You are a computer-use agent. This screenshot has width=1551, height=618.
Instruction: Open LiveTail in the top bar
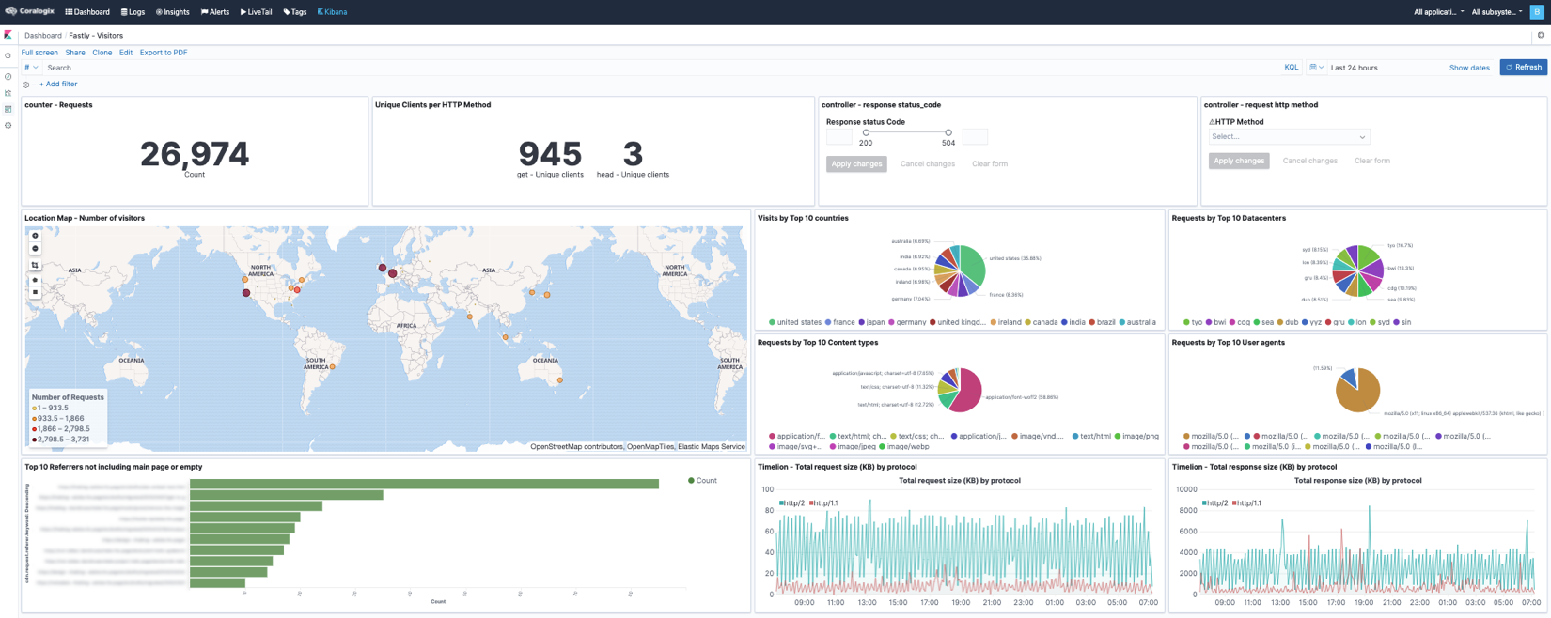click(256, 12)
